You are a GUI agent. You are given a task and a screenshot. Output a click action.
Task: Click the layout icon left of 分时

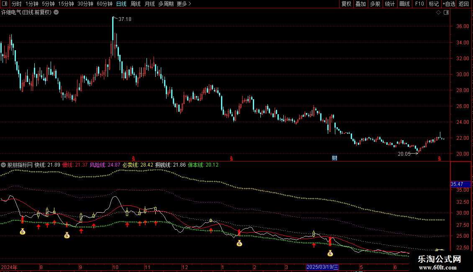[x=5, y=4]
